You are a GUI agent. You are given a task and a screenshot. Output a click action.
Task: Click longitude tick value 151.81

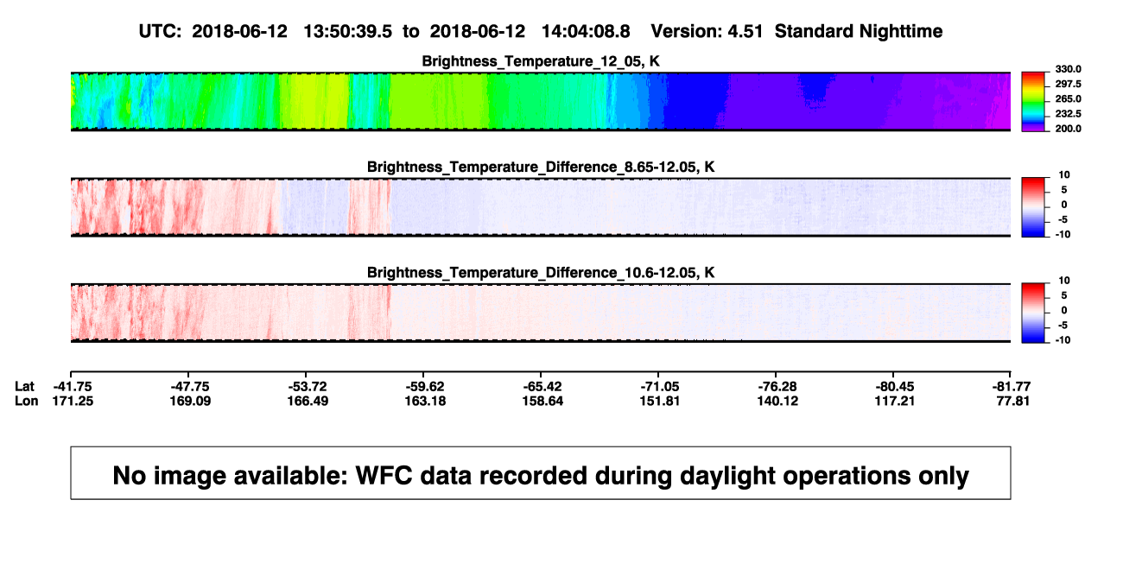click(659, 401)
